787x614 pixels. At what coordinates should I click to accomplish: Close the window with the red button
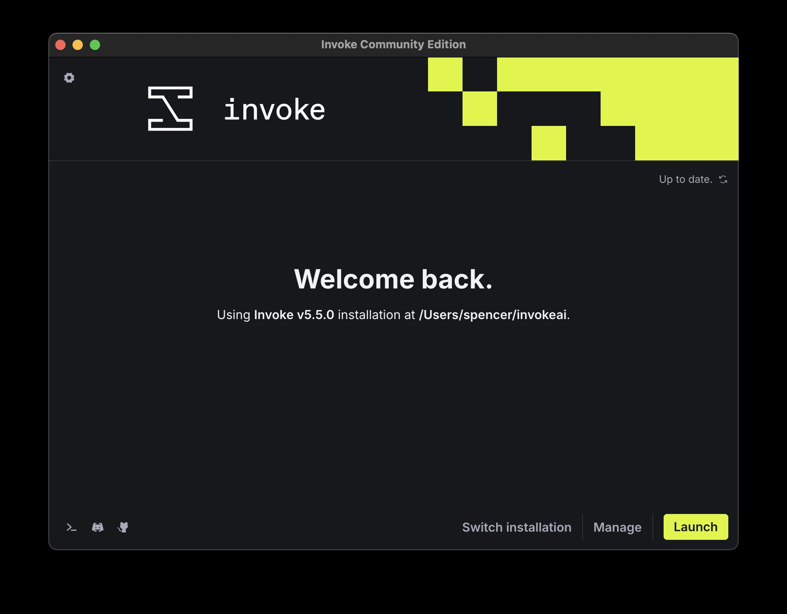click(60, 45)
